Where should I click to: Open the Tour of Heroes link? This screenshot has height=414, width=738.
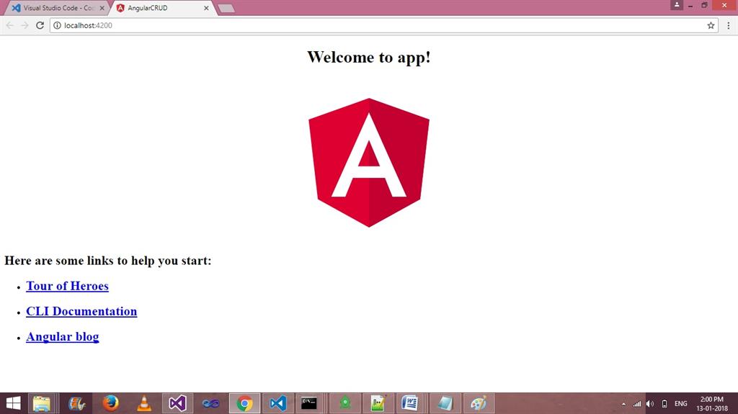67,286
